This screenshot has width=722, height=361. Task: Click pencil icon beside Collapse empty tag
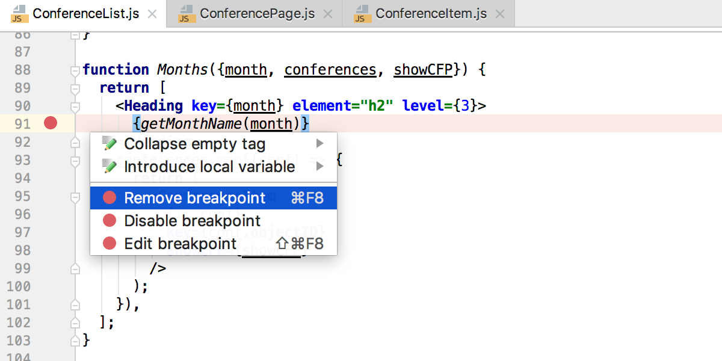coord(110,144)
